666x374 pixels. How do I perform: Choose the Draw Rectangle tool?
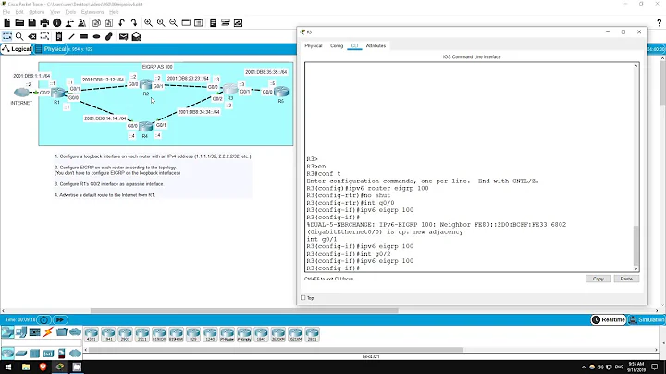pyautogui.click(x=84, y=36)
